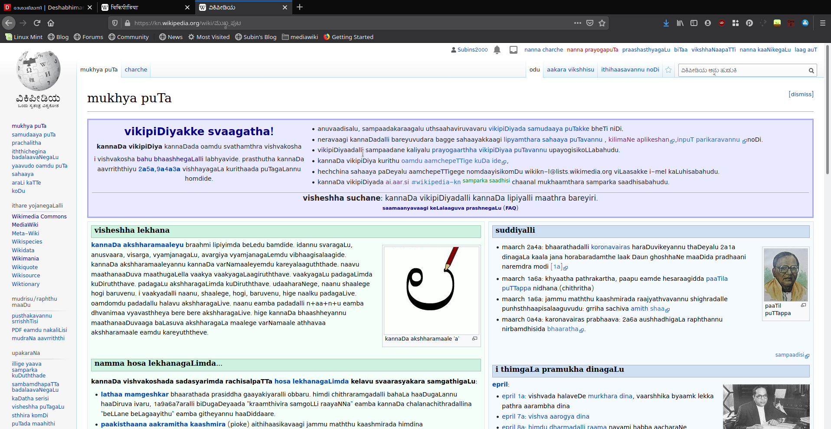The height and width of the screenshot is (429, 831).
Task: Open kannaDa akshharamaaleyu article
Action: [x=137, y=245]
